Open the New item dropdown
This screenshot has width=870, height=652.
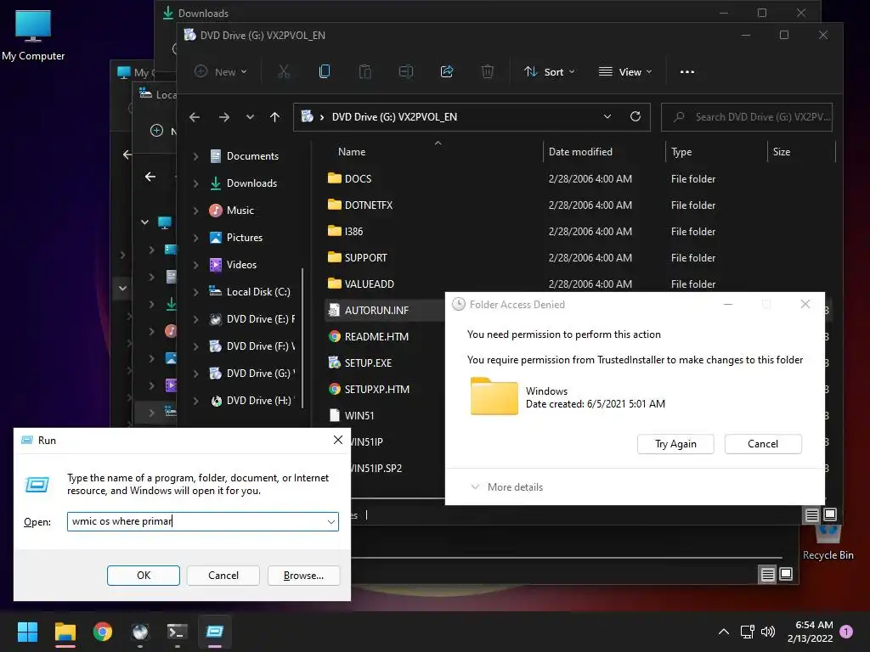point(221,71)
